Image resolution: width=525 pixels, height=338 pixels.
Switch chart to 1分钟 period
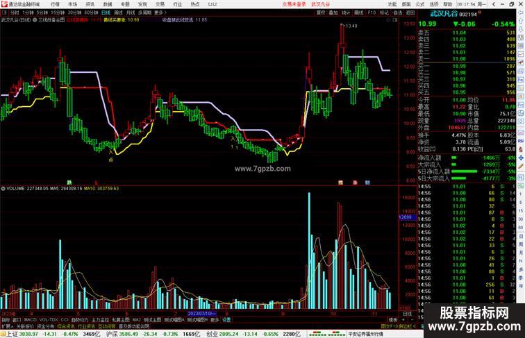tap(28, 12)
